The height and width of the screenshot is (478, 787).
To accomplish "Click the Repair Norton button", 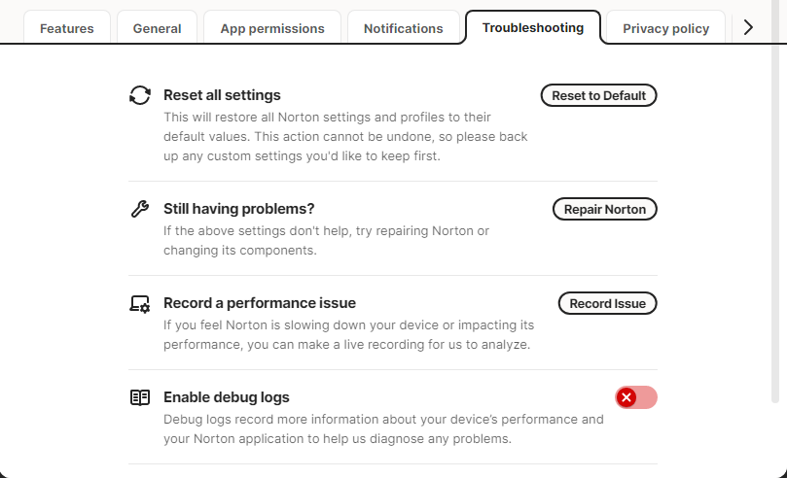I will tap(605, 209).
